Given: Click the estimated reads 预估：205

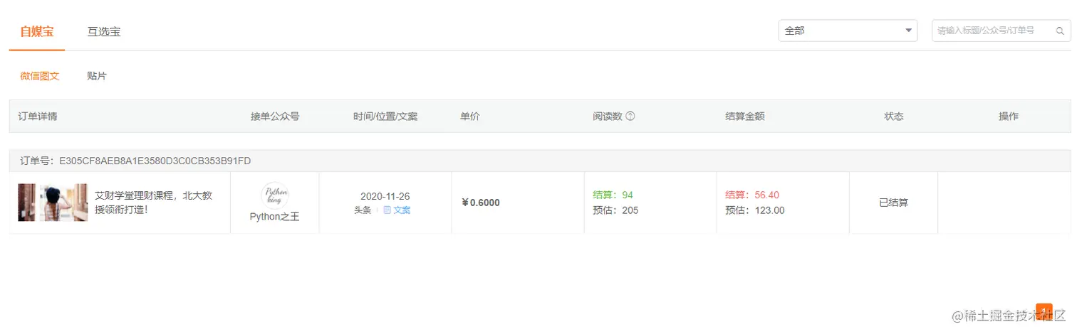Looking at the screenshot, I should tap(615, 210).
